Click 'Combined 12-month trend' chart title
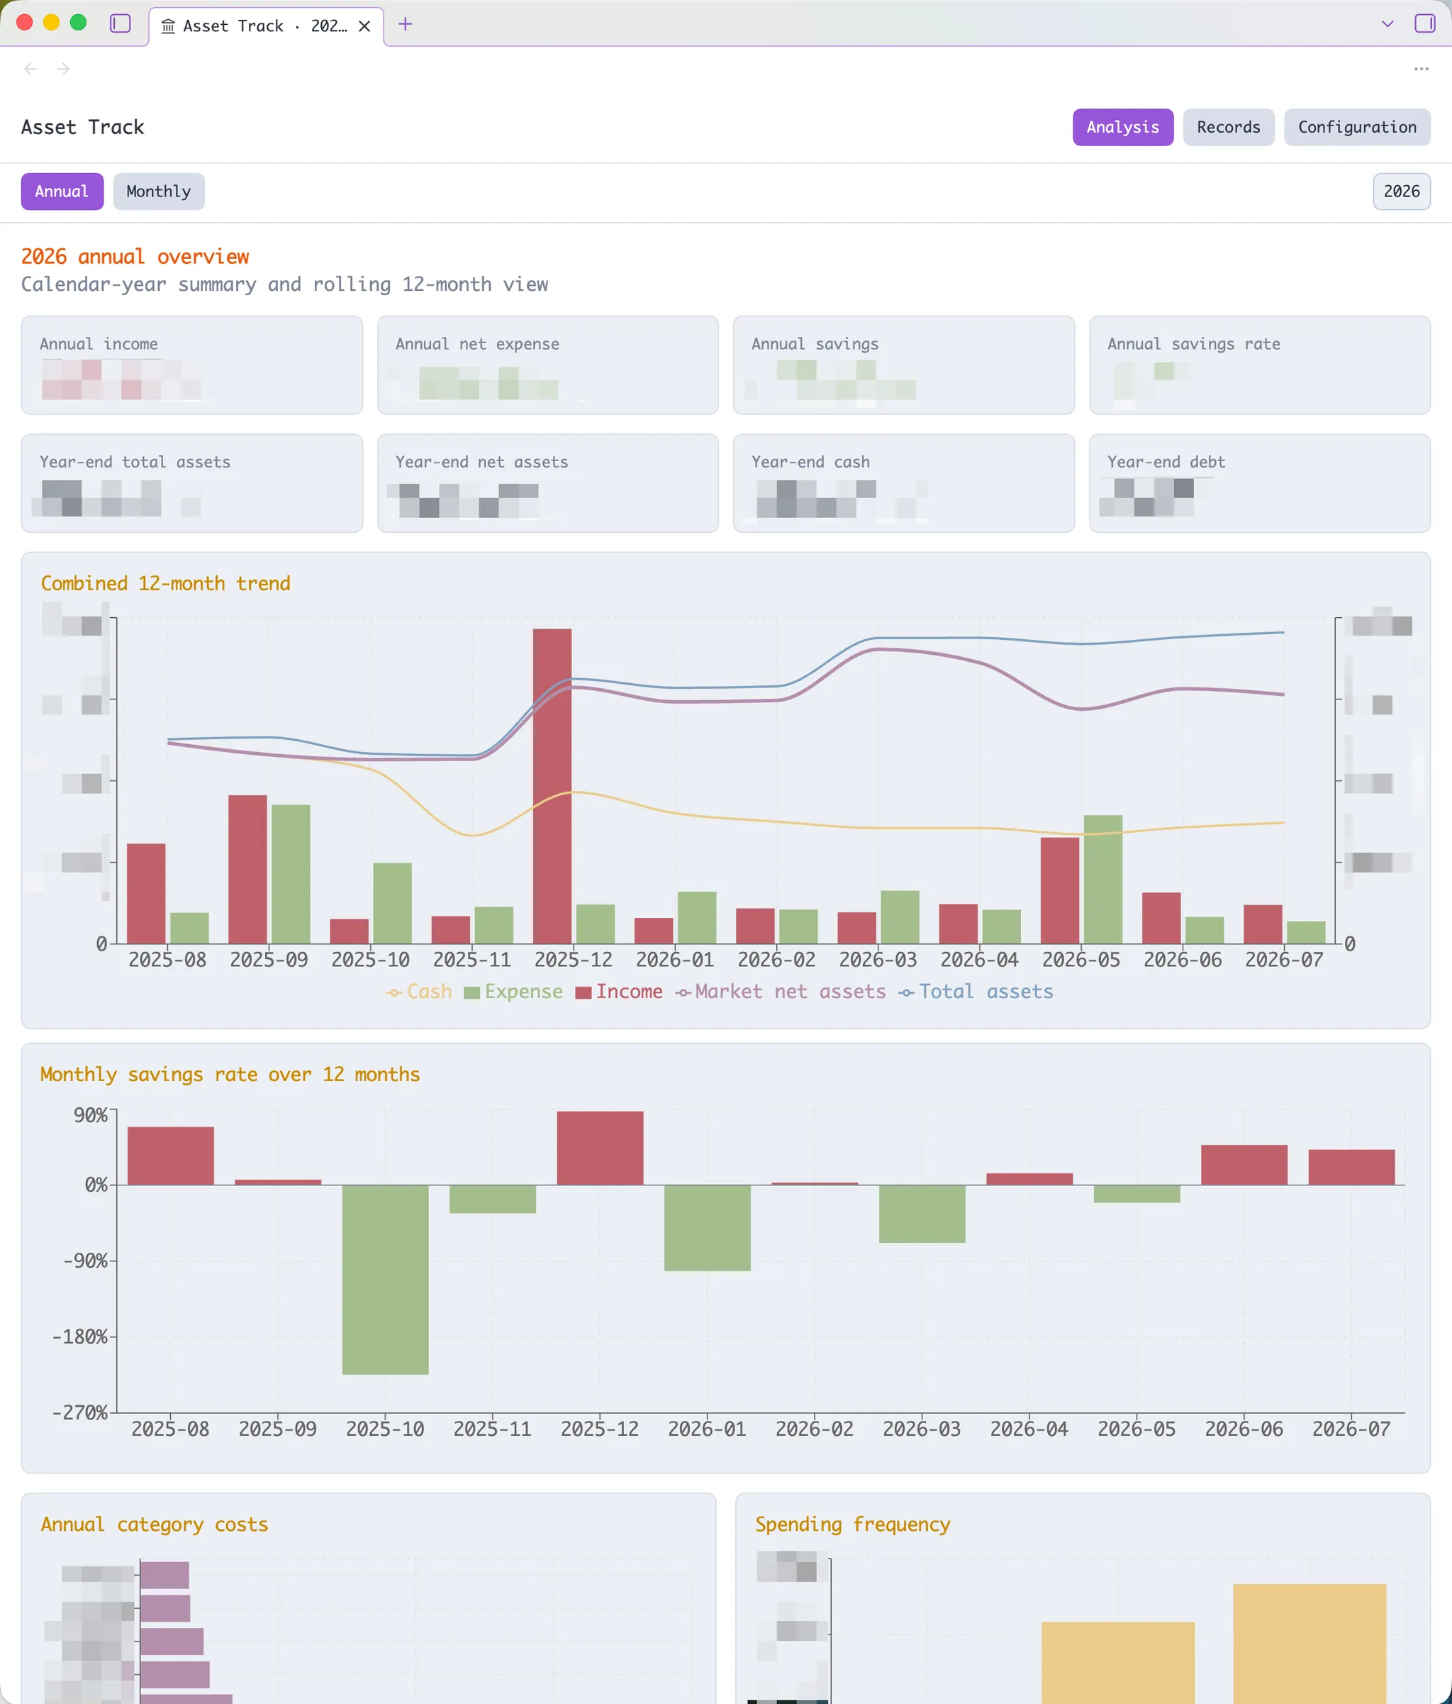The height and width of the screenshot is (1704, 1452). click(165, 583)
